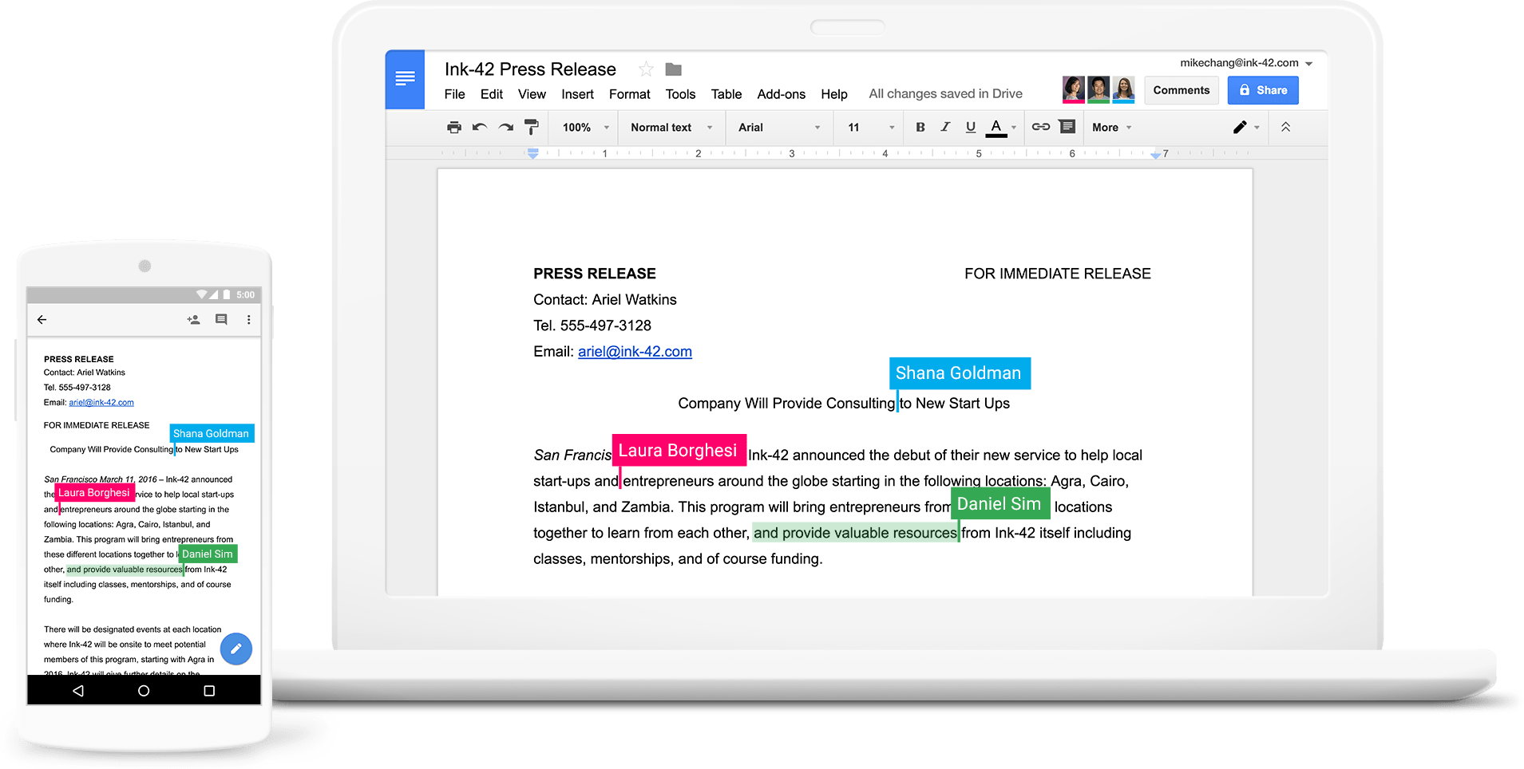Open the Add-ons menu
The image size is (1524, 769).
pos(781,93)
